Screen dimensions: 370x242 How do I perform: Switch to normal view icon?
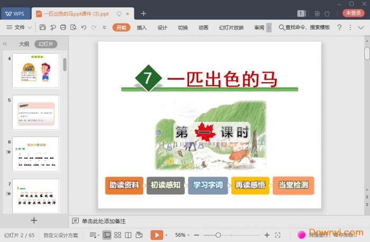point(107,235)
